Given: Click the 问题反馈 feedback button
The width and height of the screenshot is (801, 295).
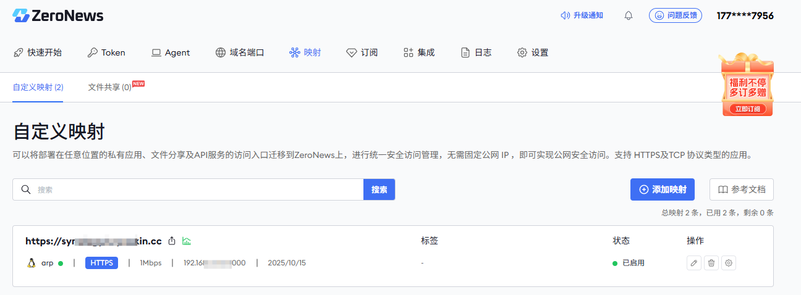Looking at the screenshot, I should point(675,15).
